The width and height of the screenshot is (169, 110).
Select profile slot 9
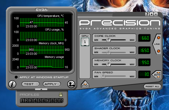[57, 101]
